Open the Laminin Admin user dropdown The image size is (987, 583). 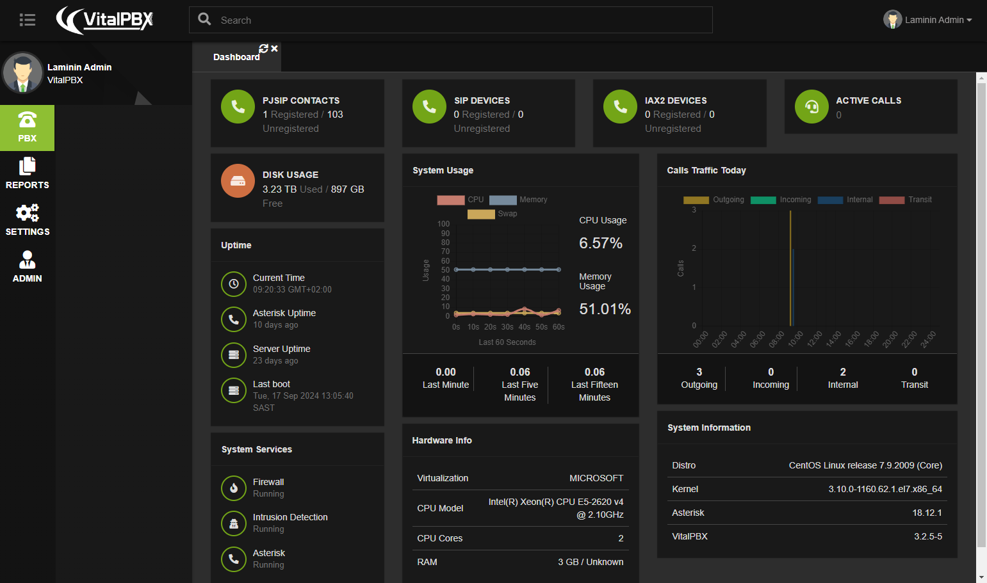(927, 20)
